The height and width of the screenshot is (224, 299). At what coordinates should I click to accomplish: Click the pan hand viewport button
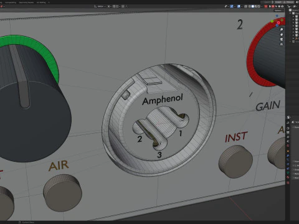click(282, 34)
